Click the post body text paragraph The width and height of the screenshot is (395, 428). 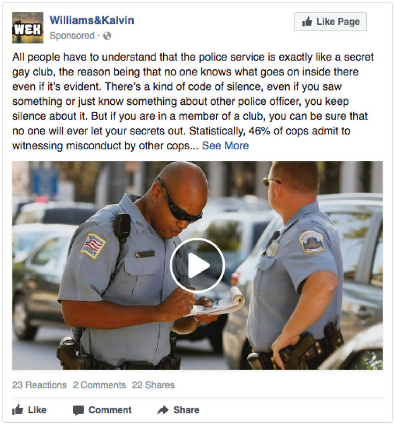(193, 101)
